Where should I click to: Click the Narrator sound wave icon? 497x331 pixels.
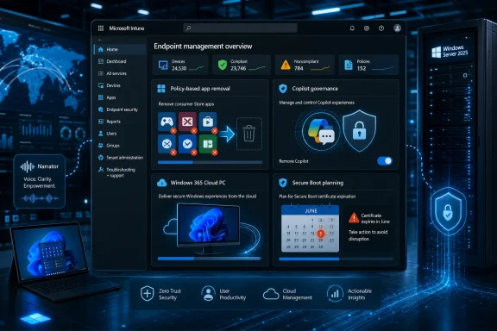[x=28, y=166]
